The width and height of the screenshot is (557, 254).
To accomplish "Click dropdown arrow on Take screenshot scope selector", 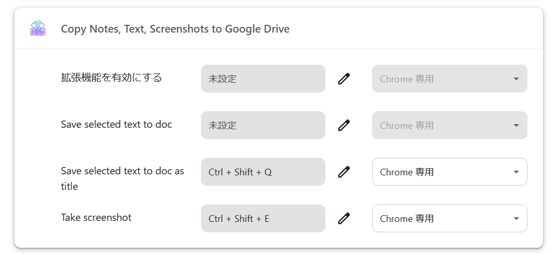I will [x=516, y=218].
